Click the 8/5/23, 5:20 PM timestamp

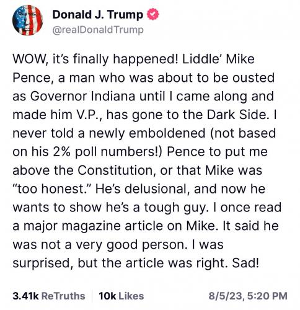pyautogui.click(x=248, y=296)
